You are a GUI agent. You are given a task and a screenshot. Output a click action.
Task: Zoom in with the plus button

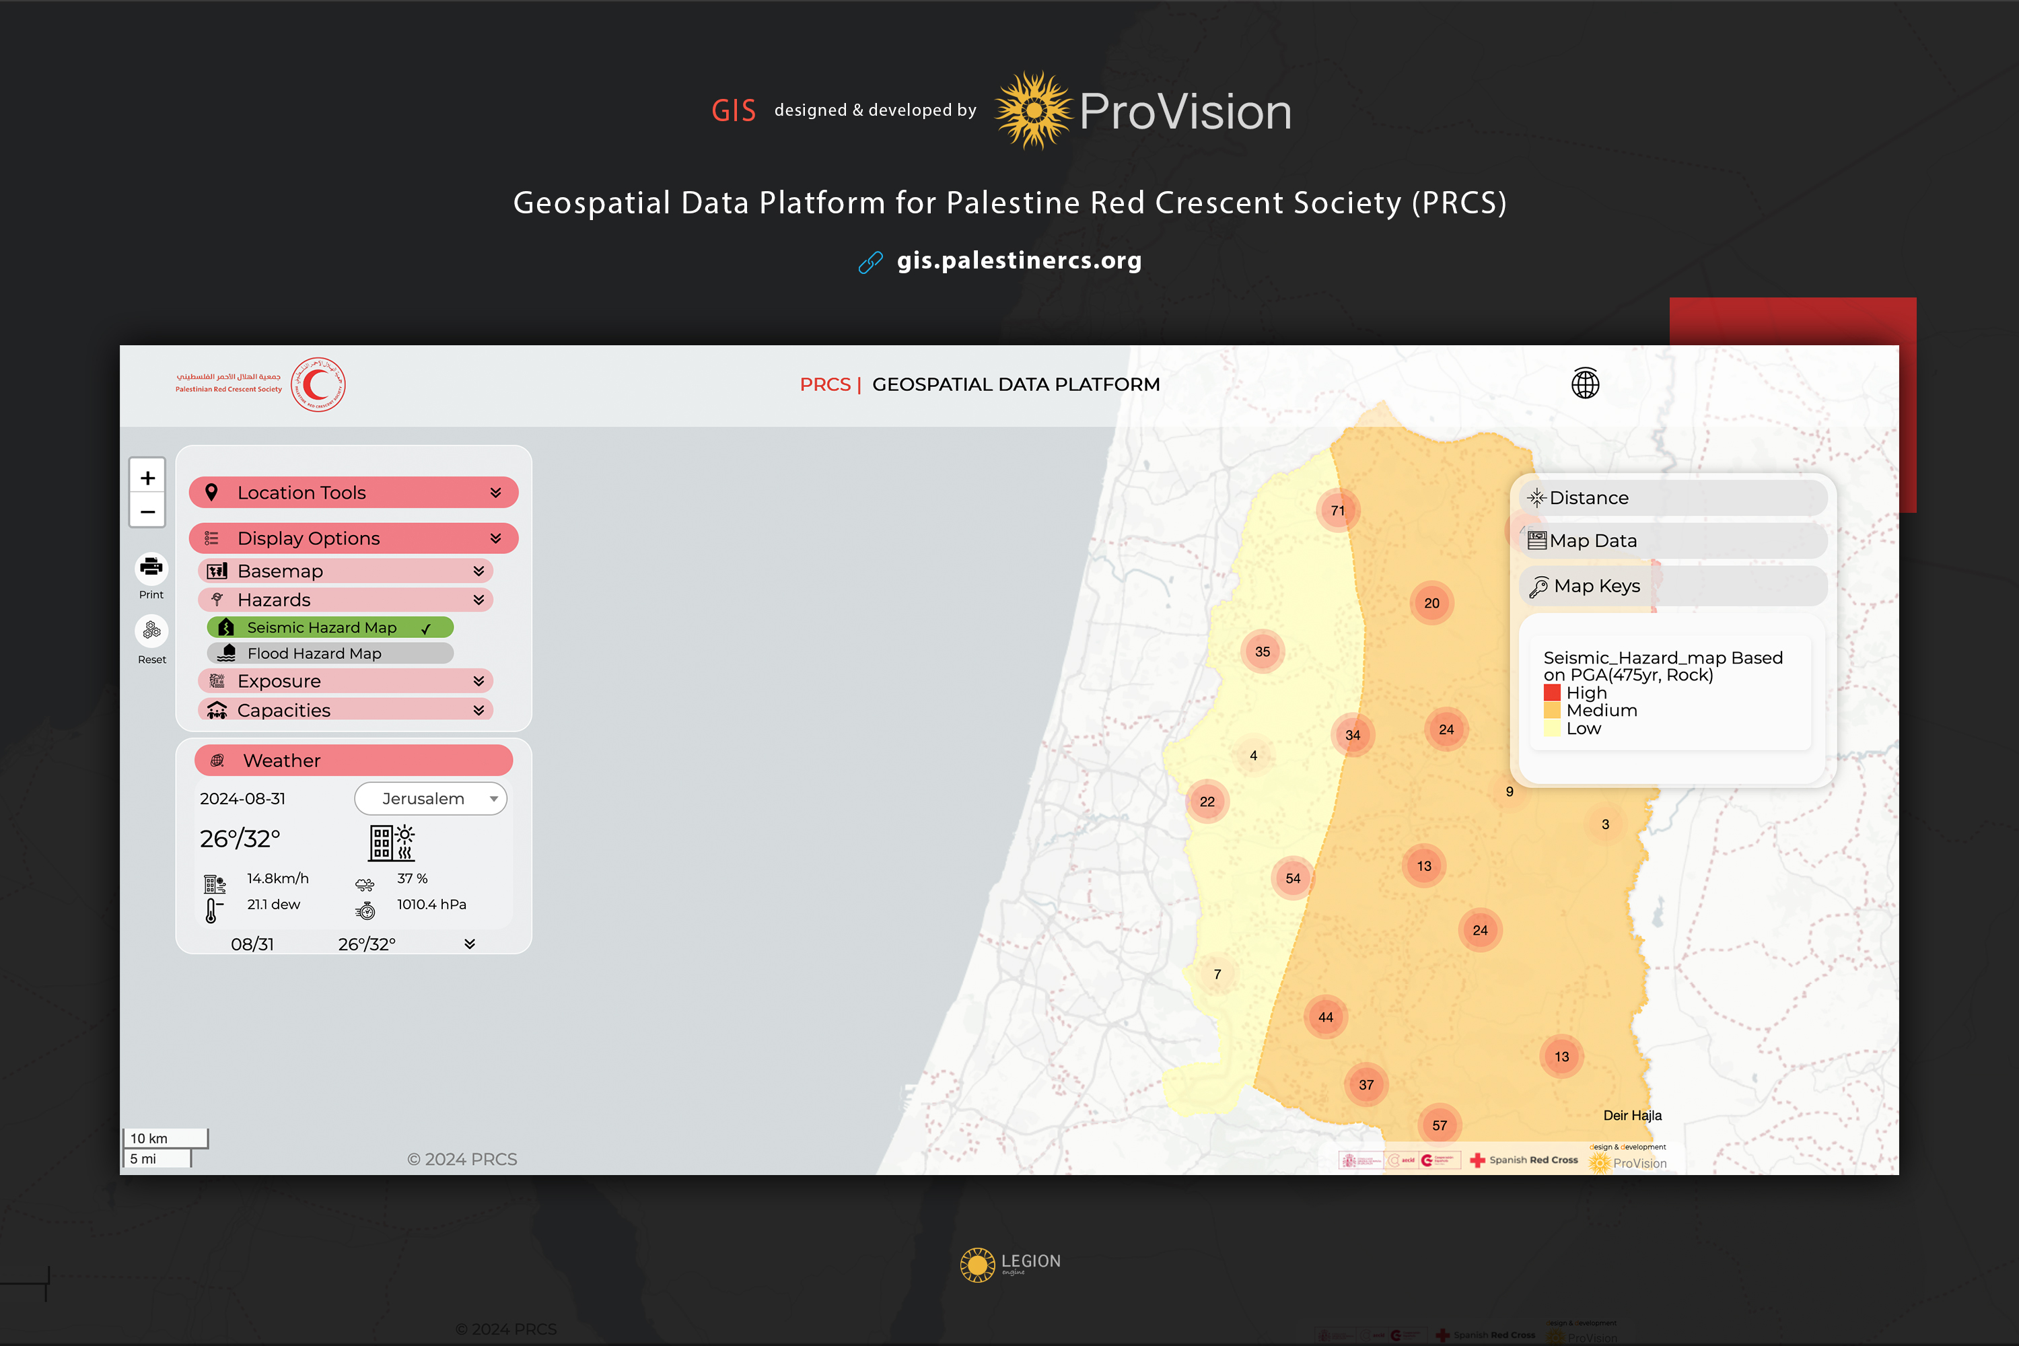tap(147, 477)
